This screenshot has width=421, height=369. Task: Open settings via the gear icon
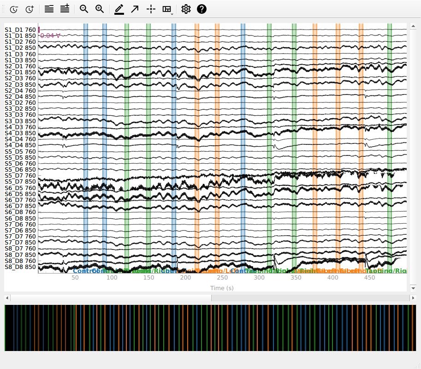pos(186,9)
